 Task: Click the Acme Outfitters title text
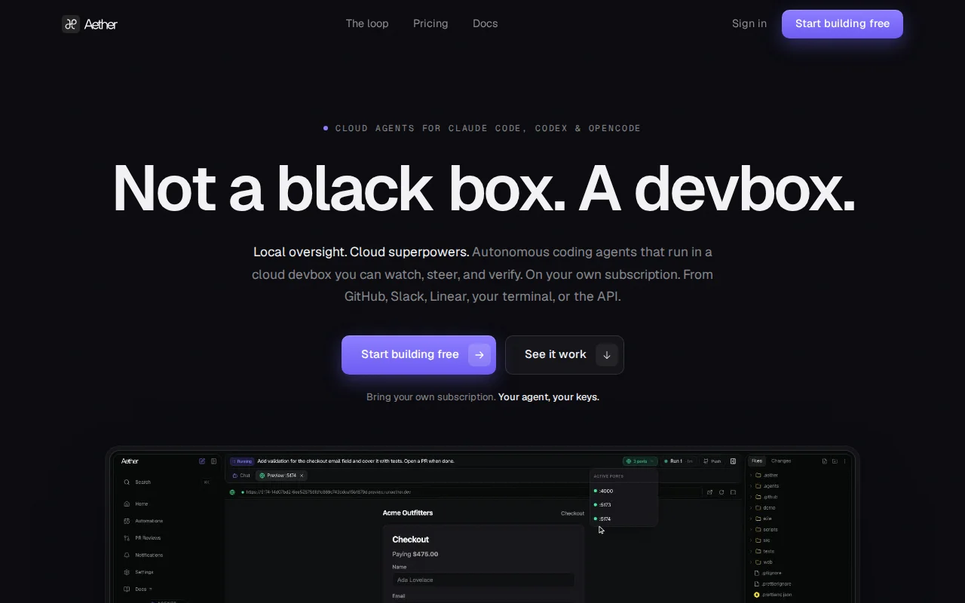pos(408,513)
